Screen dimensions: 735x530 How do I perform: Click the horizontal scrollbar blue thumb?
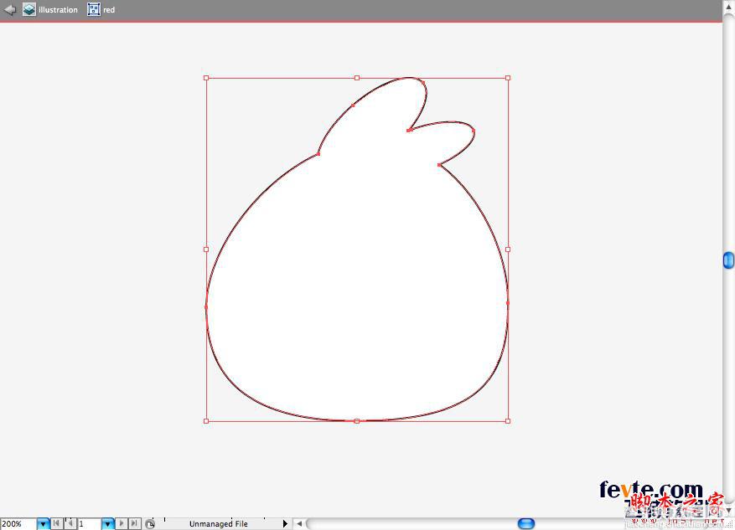click(x=526, y=523)
